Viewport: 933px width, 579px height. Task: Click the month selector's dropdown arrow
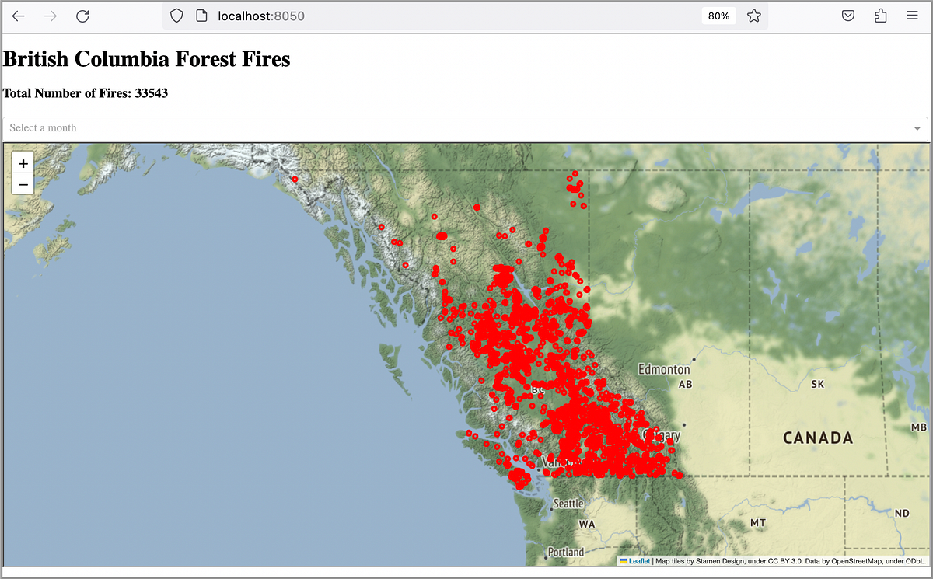pos(918,128)
